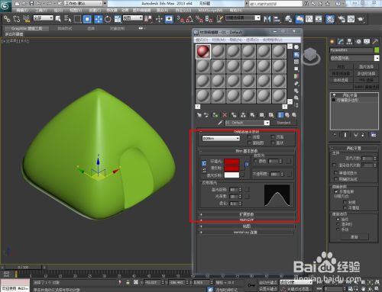The height and width of the screenshot is (292, 382).
Task: Toggle Backlight icon beside sample slots
Action: [x=296, y=54]
